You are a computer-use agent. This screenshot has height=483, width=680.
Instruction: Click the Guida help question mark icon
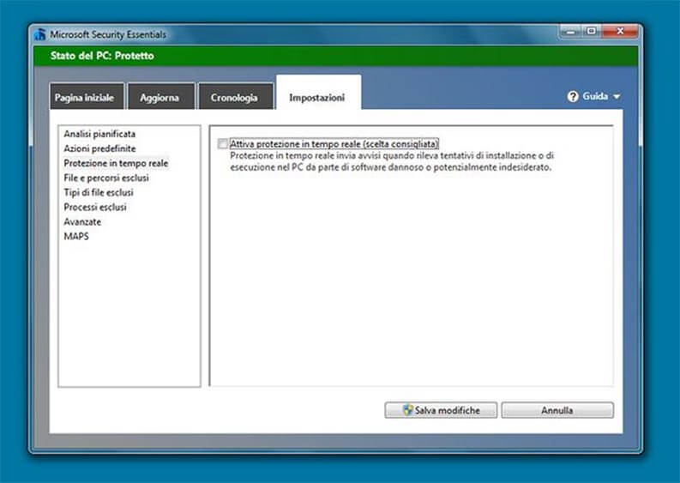(x=573, y=96)
